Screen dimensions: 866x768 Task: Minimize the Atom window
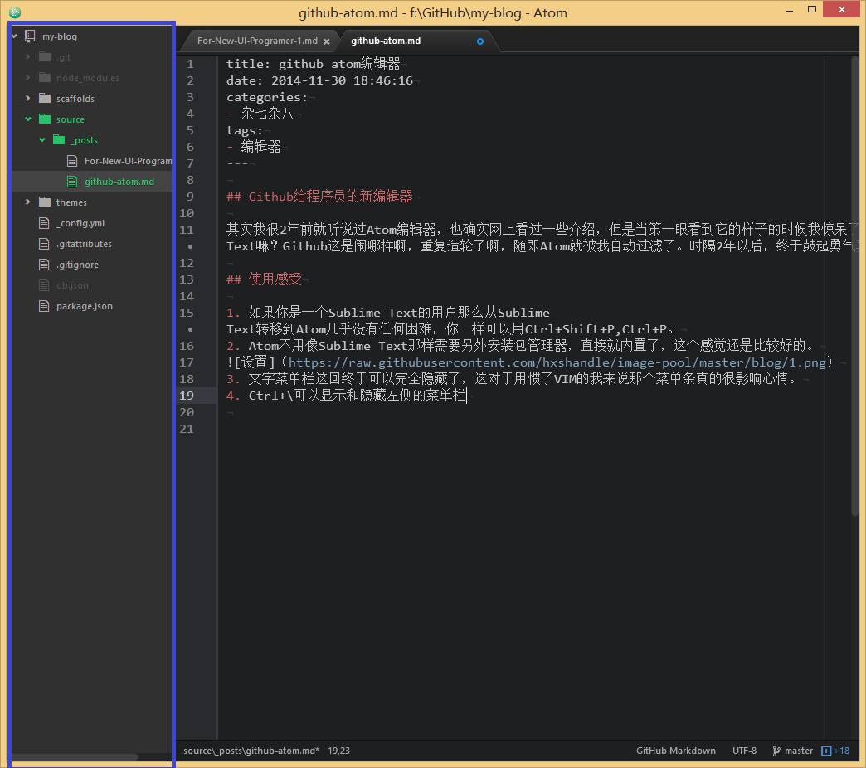click(x=790, y=11)
